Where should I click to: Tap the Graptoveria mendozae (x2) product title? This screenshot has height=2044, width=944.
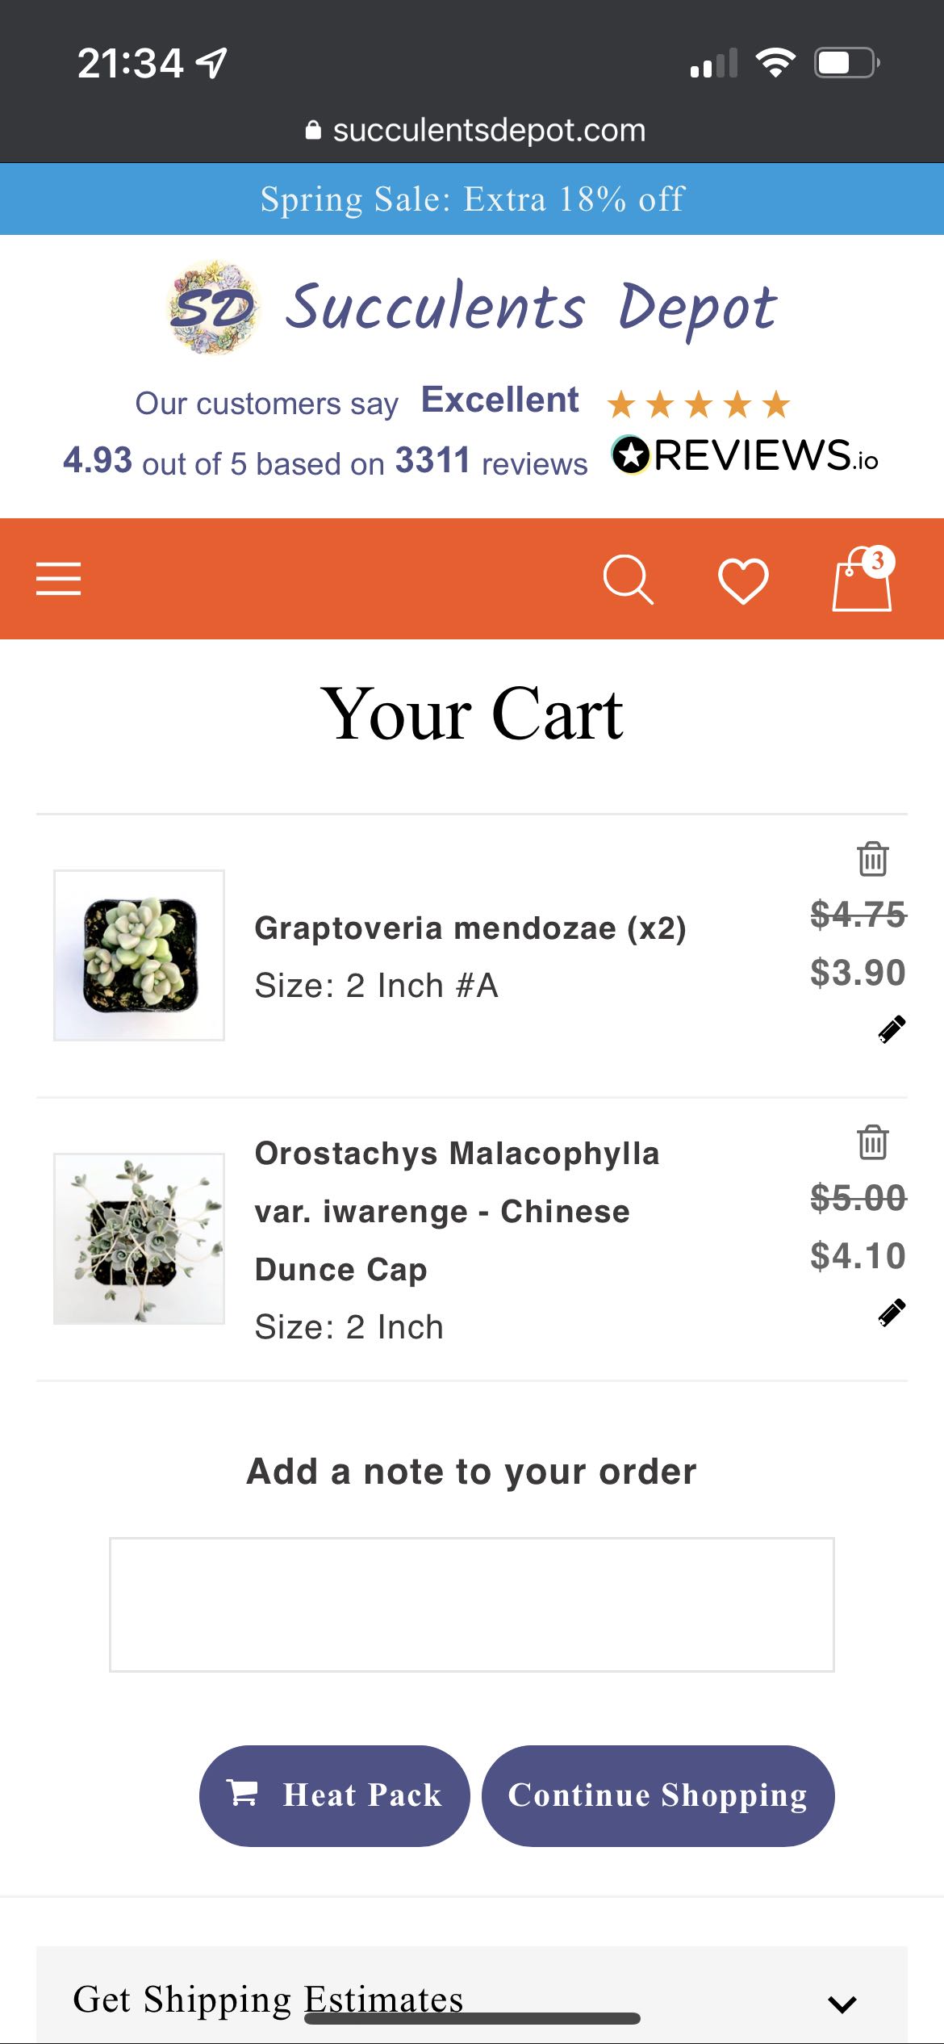(x=470, y=928)
